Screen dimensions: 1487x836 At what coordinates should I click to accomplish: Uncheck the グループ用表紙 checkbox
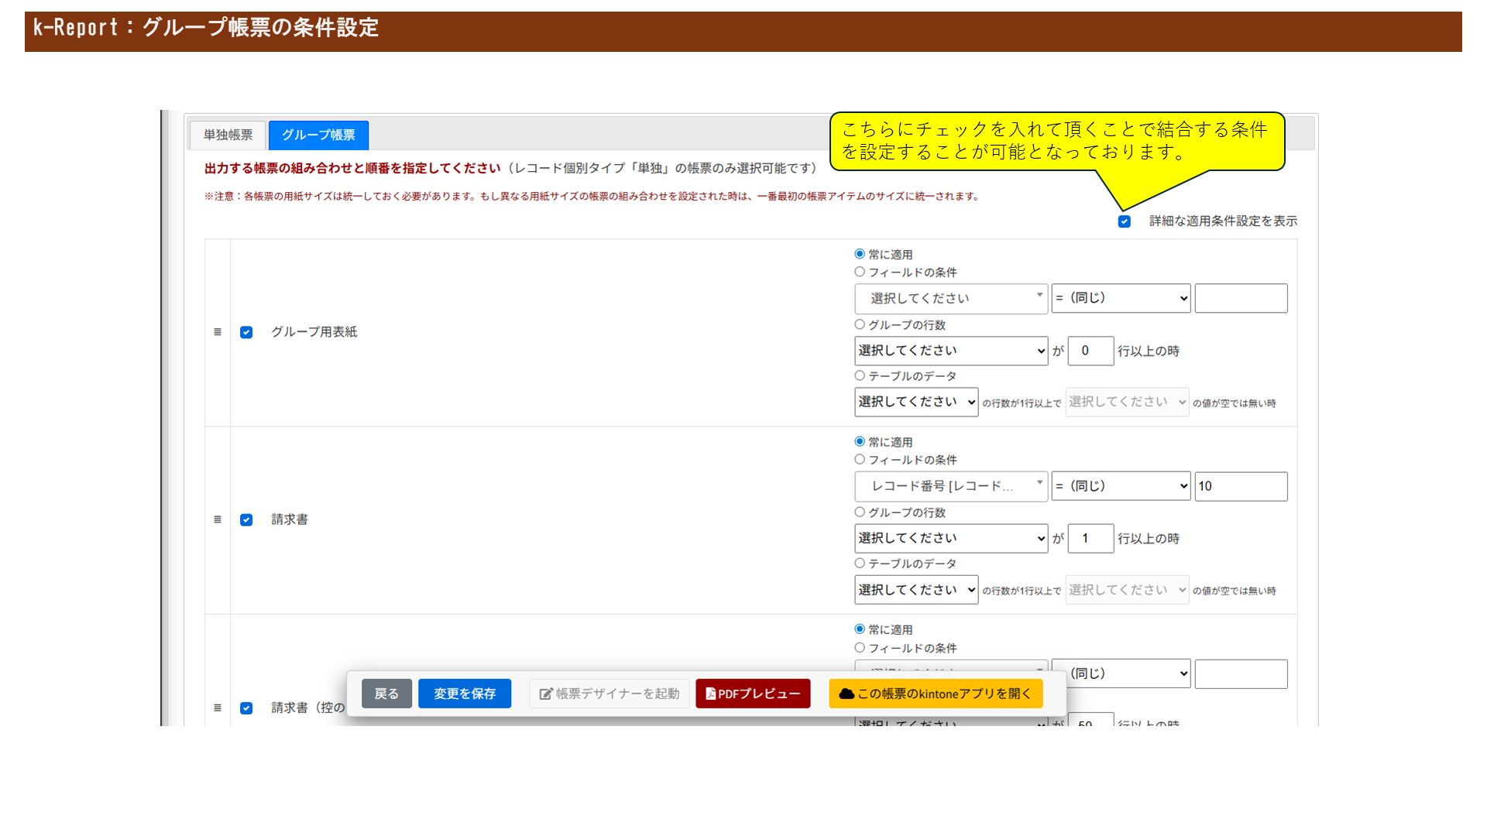[246, 332]
